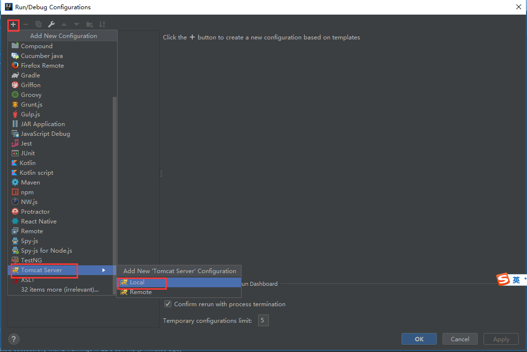The height and width of the screenshot is (352, 527).
Task: Open the help question mark button
Action: click(x=14, y=339)
